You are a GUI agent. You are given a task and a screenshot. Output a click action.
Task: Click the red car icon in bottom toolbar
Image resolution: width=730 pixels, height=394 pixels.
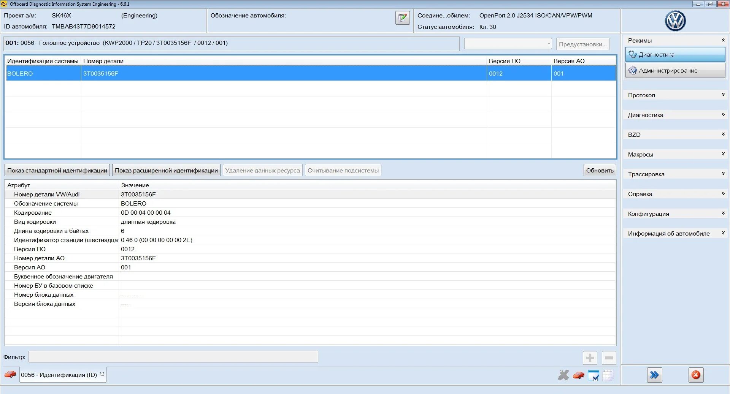coord(579,375)
